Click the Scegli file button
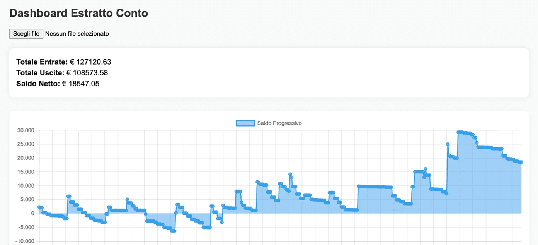538x245 pixels. click(26, 34)
